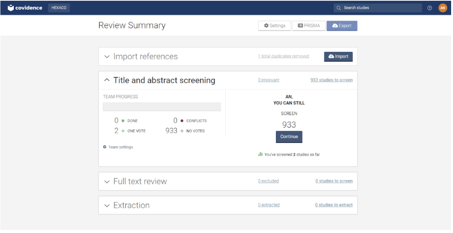Continue screening the 933 studies
Image resolution: width=453 pixels, height=233 pixels.
pos(289,137)
